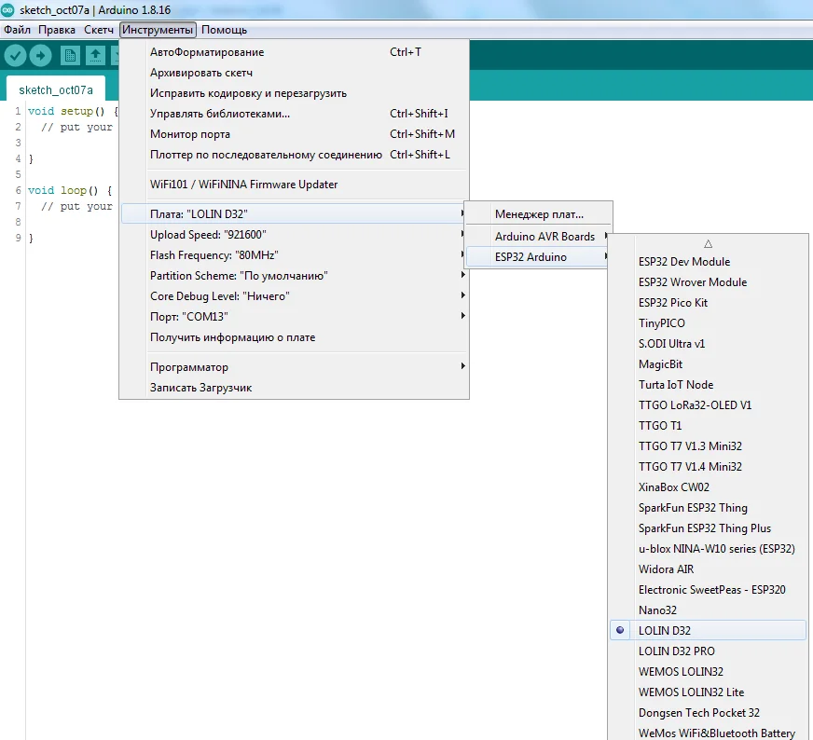The width and height of the screenshot is (813, 740).
Task: Choose Записать Загрузчик
Action: pos(294,388)
